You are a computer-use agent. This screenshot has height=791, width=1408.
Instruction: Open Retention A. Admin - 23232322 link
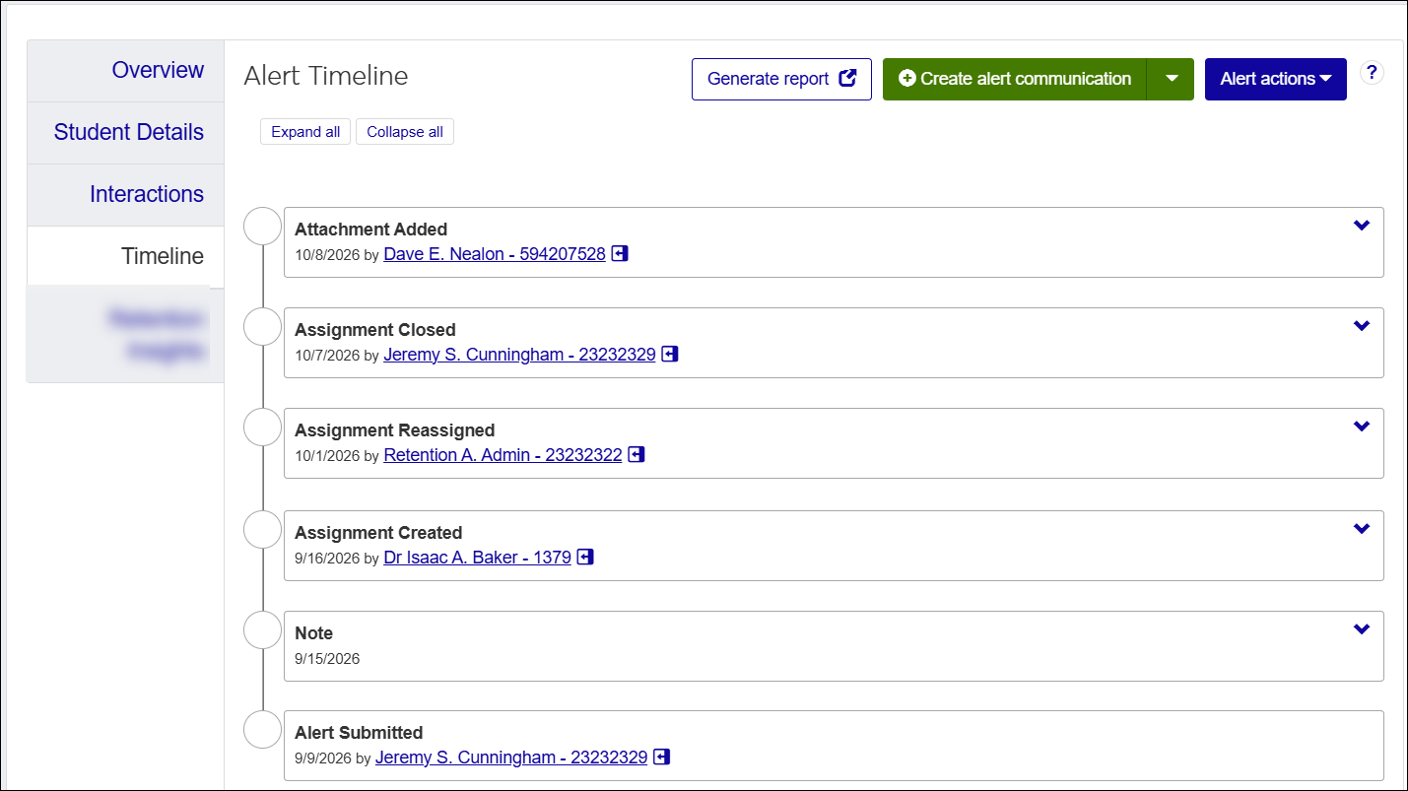pos(503,455)
